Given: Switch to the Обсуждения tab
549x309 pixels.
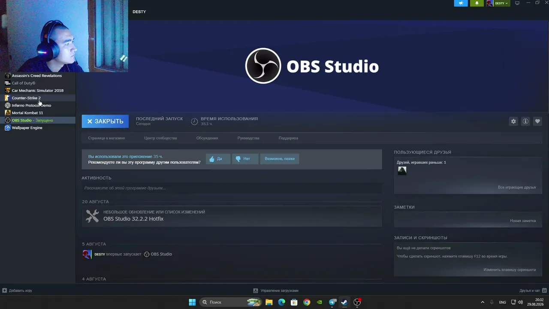Looking at the screenshot, I should 207,138.
